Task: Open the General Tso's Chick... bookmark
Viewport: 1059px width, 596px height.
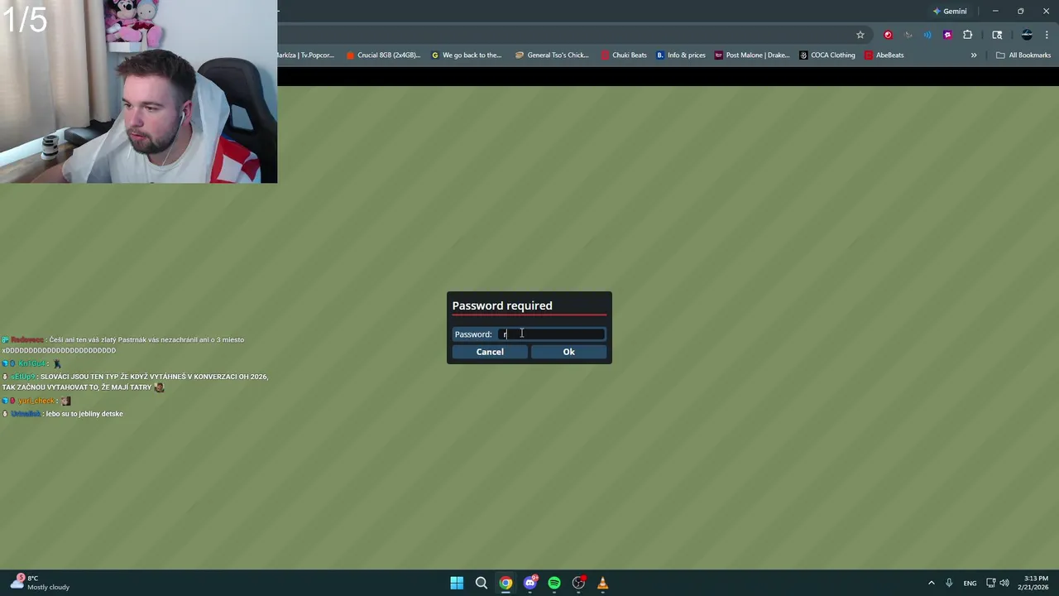Action: pyautogui.click(x=552, y=55)
